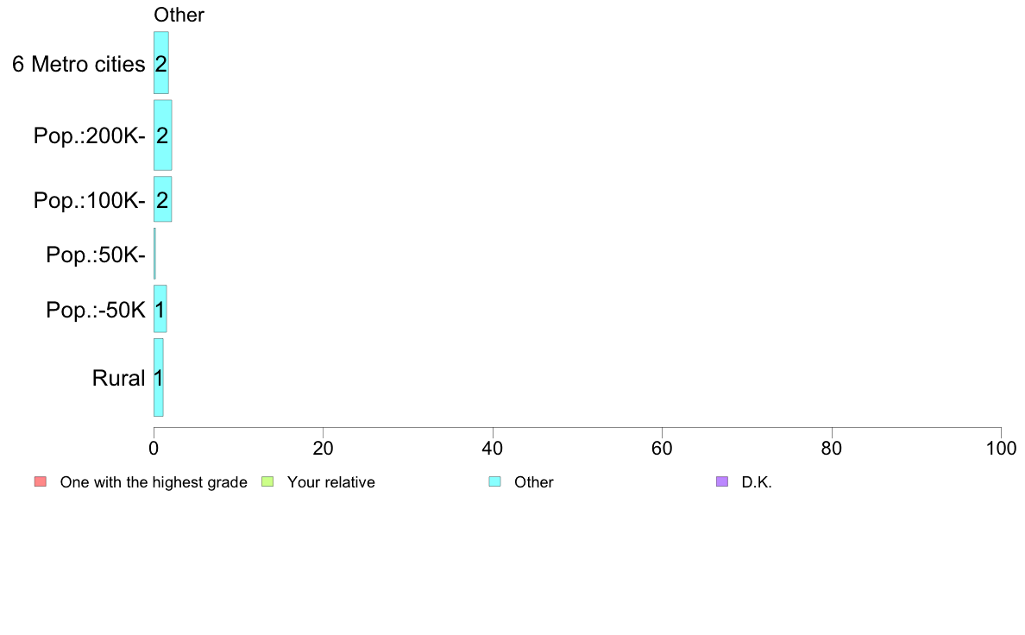This screenshot has width=1025, height=635.
Task: Click the 'Pop.:50K-' axis label
Action: coord(95,255)
